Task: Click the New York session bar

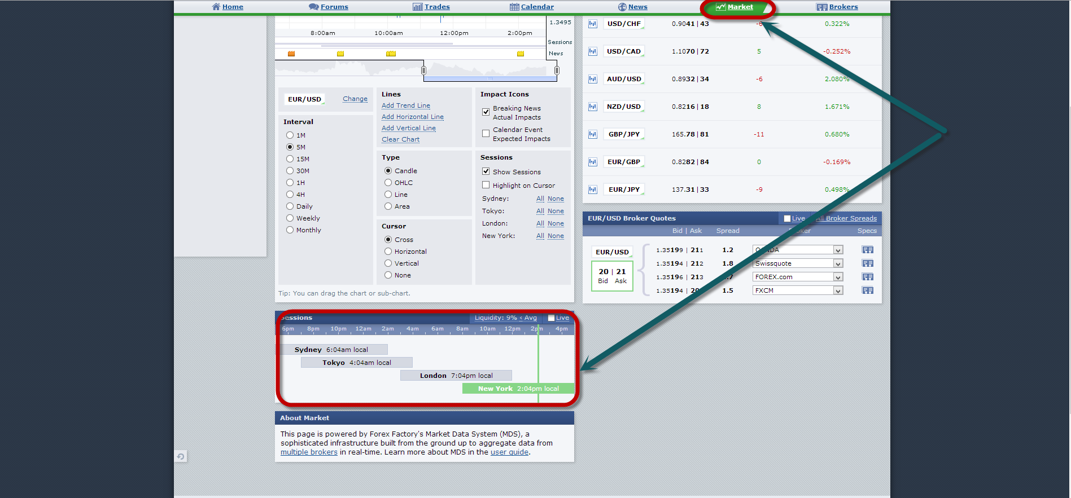Action: (x=518, y=389)
